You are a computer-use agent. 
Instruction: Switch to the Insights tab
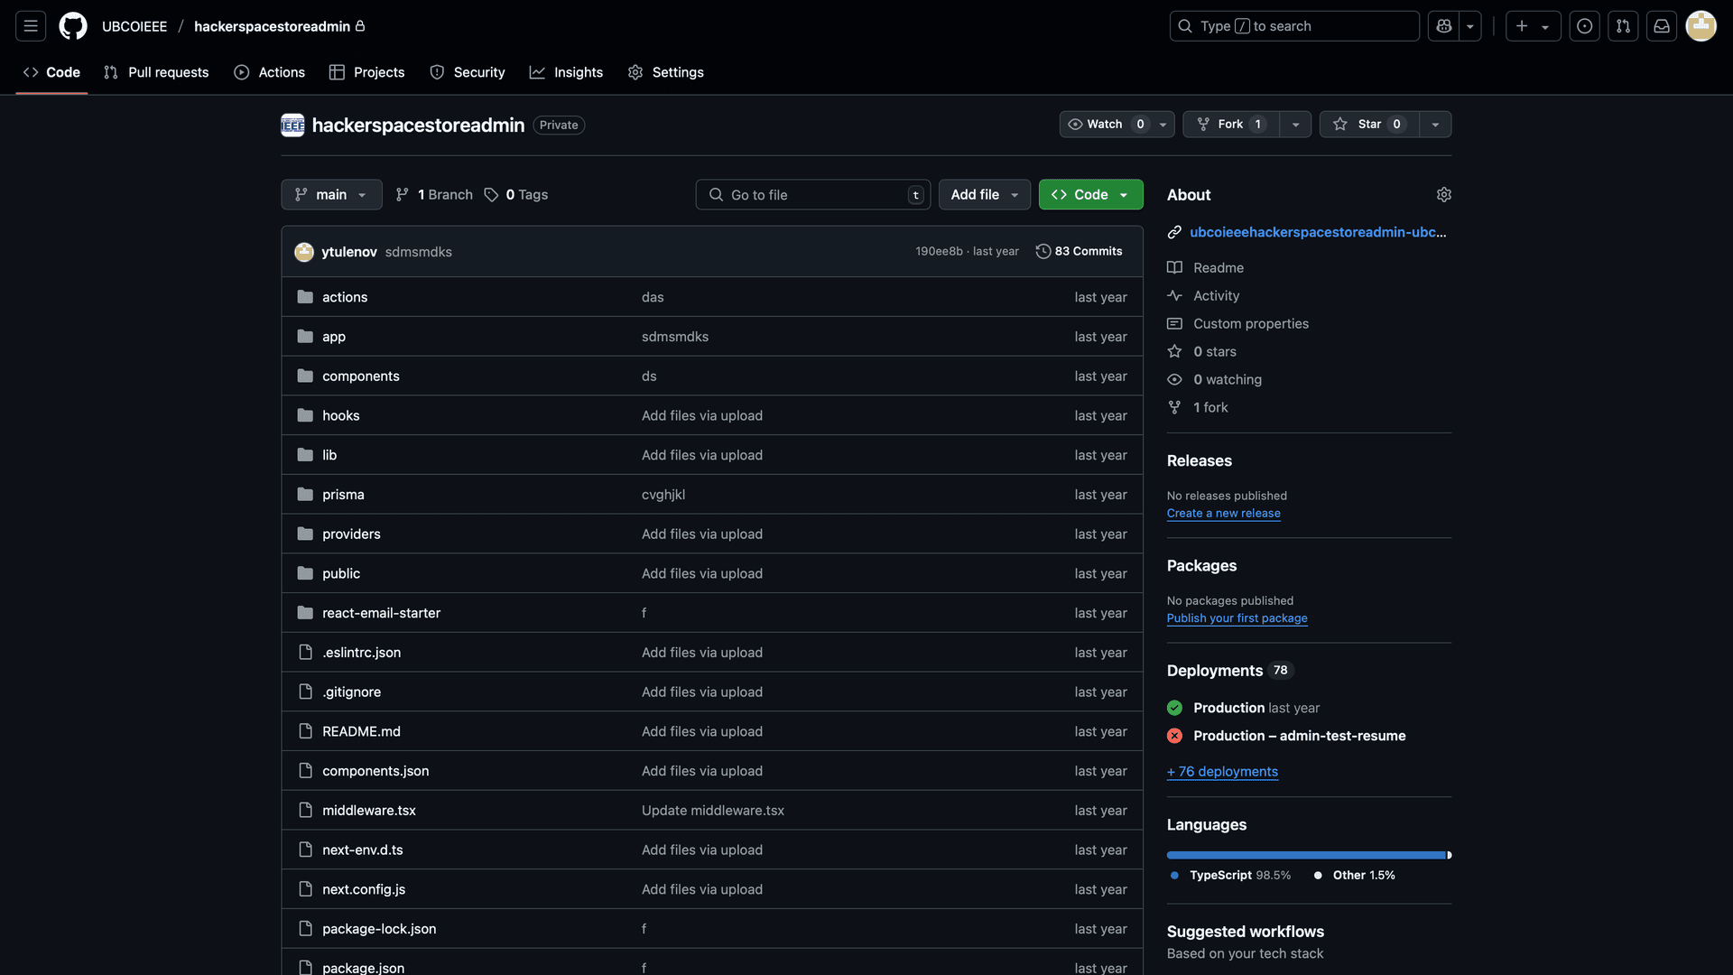pos(566,72)
